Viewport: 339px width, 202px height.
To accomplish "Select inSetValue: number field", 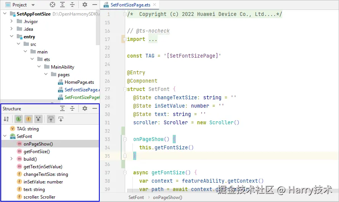I will (43, 182).
